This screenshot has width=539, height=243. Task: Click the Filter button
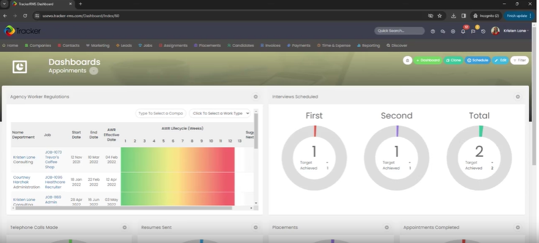pos(519,60)
